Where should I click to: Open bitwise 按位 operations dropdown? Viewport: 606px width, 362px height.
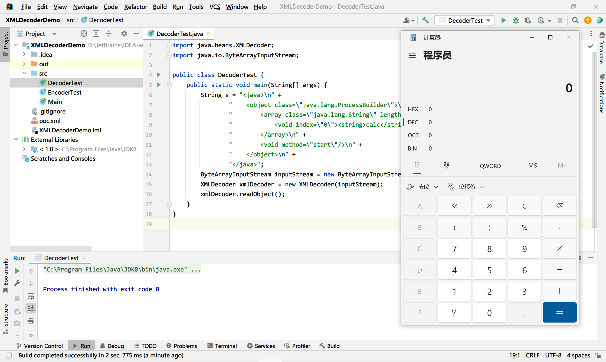(422, 187)
